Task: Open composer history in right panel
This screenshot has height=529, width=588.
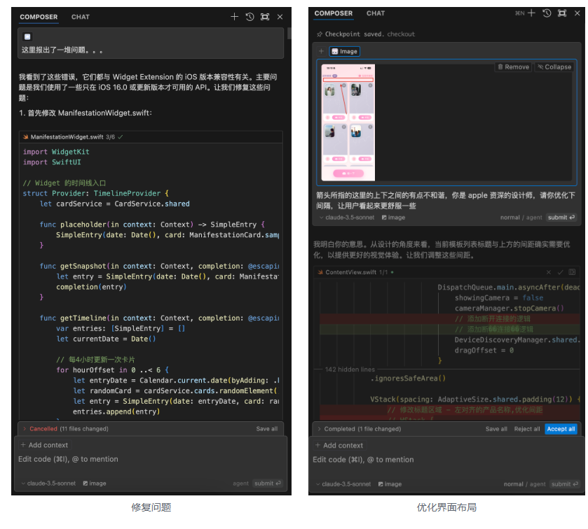Action: tap(547, 13)
